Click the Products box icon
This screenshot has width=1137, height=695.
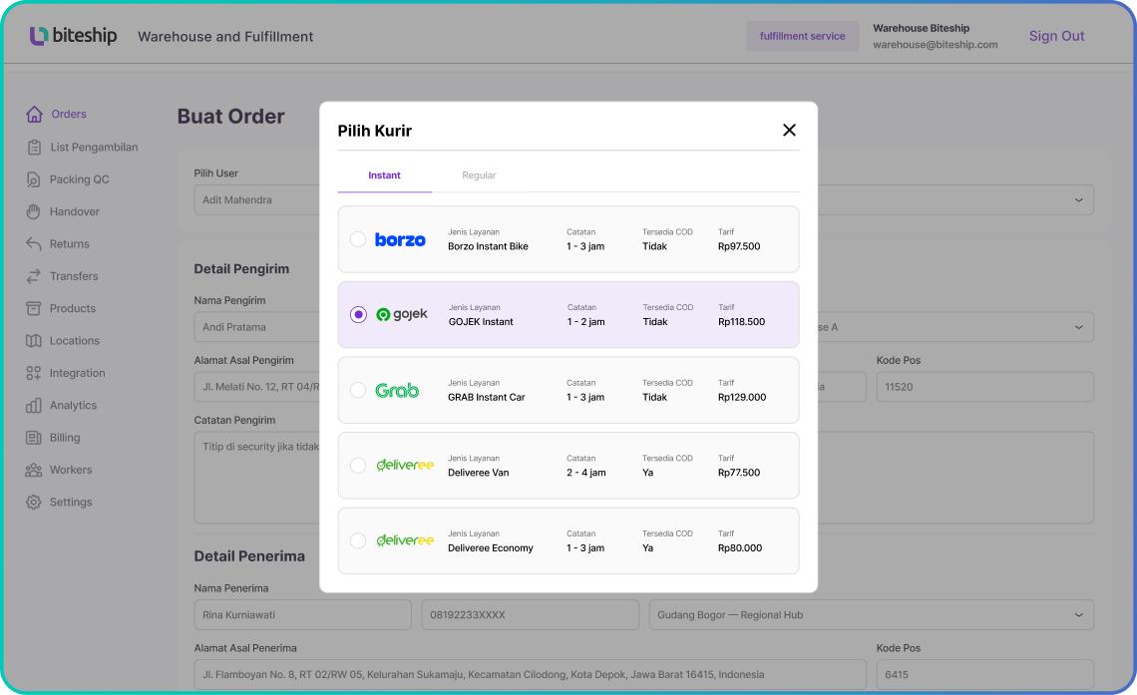(x=34, y=308)
